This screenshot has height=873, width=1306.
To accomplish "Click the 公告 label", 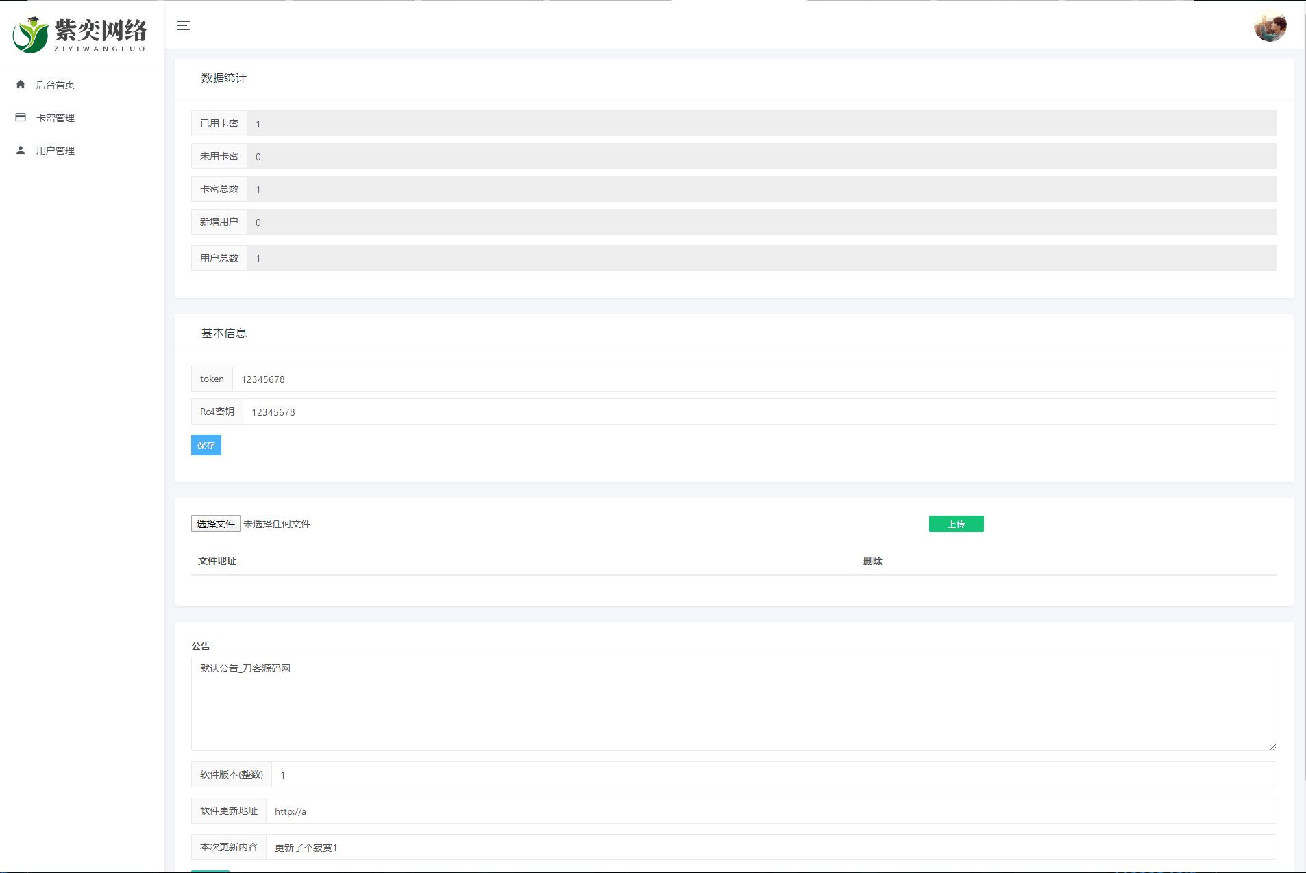I will tap(201, 646).
